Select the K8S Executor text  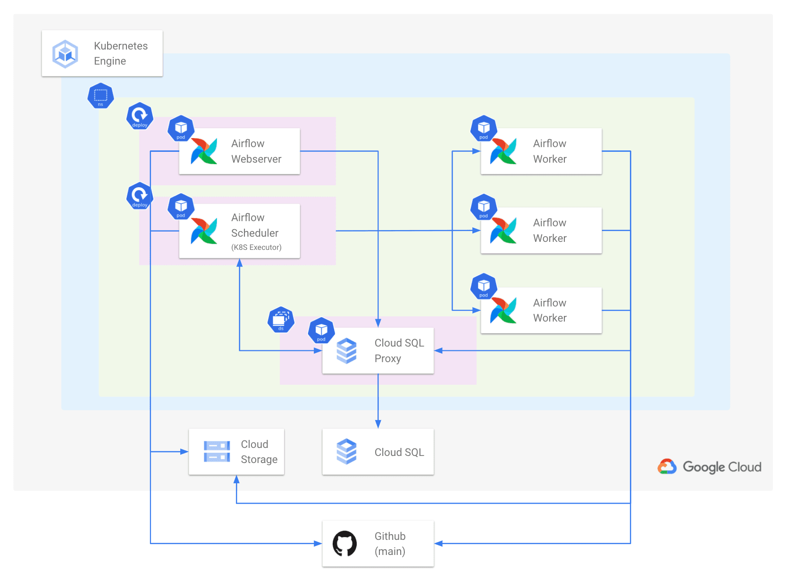coord(256,248)
